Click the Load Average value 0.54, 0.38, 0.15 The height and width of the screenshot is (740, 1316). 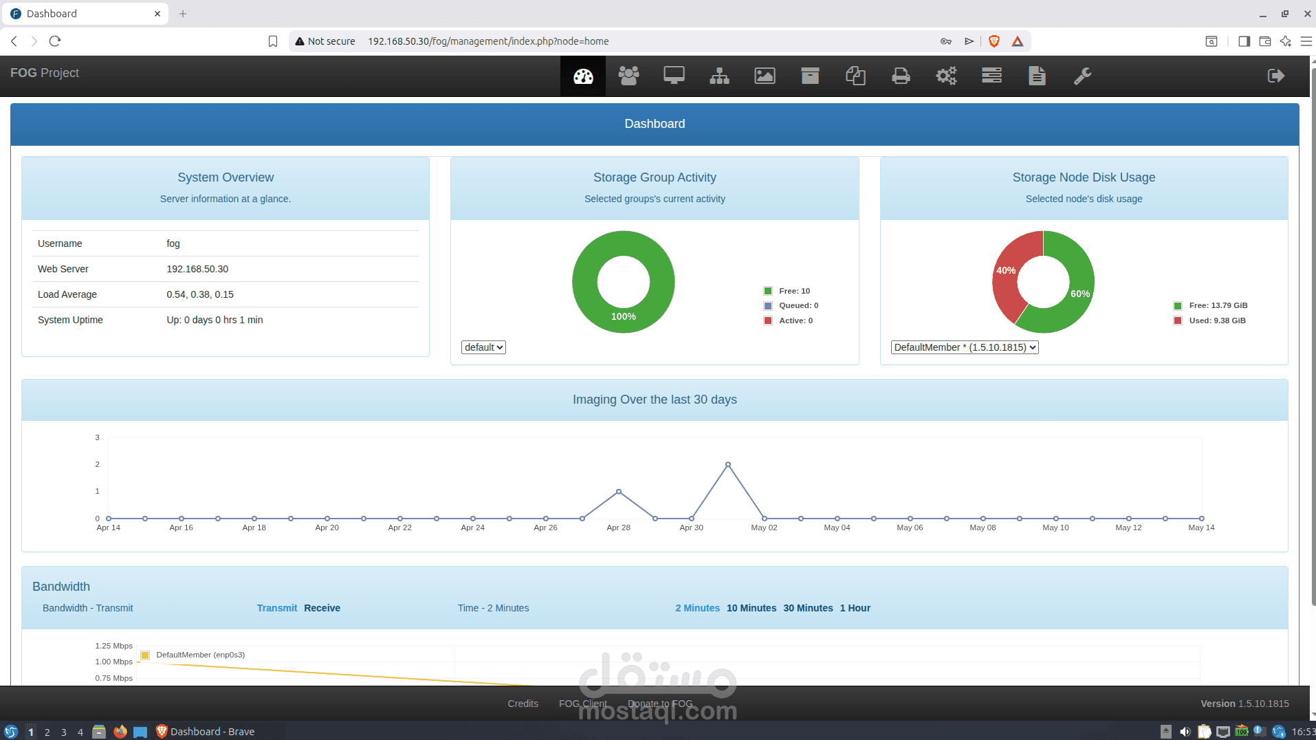click(x=200, y=294)
